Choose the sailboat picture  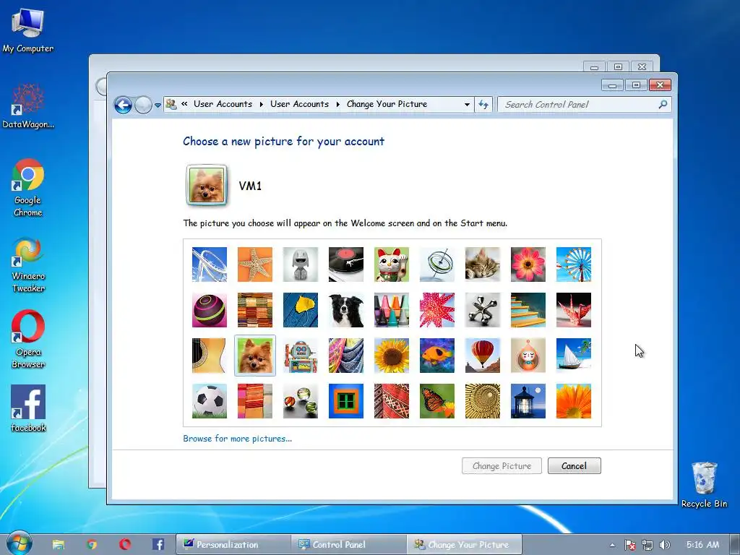click(573, 356)
